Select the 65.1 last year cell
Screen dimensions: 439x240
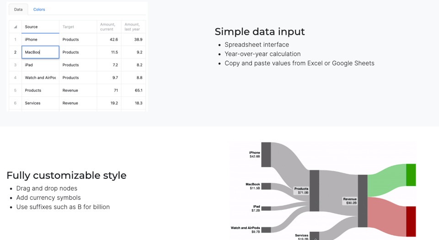tap(133, 91)
